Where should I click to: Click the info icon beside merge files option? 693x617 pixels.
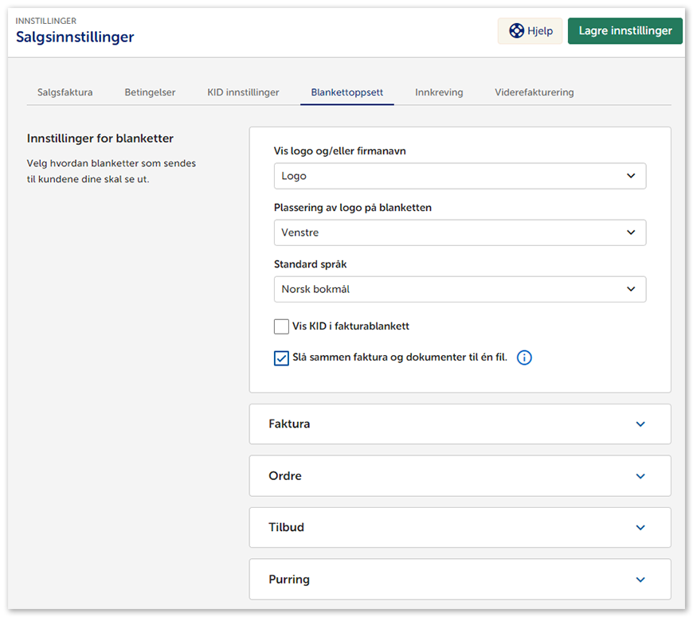tap(523, 357)
